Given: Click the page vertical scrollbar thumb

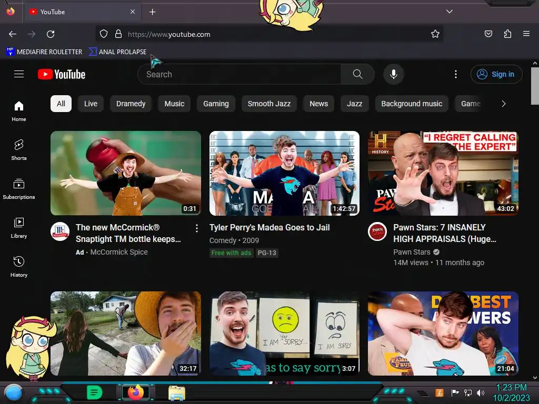Looking at the screenshot, I should 535,86.
